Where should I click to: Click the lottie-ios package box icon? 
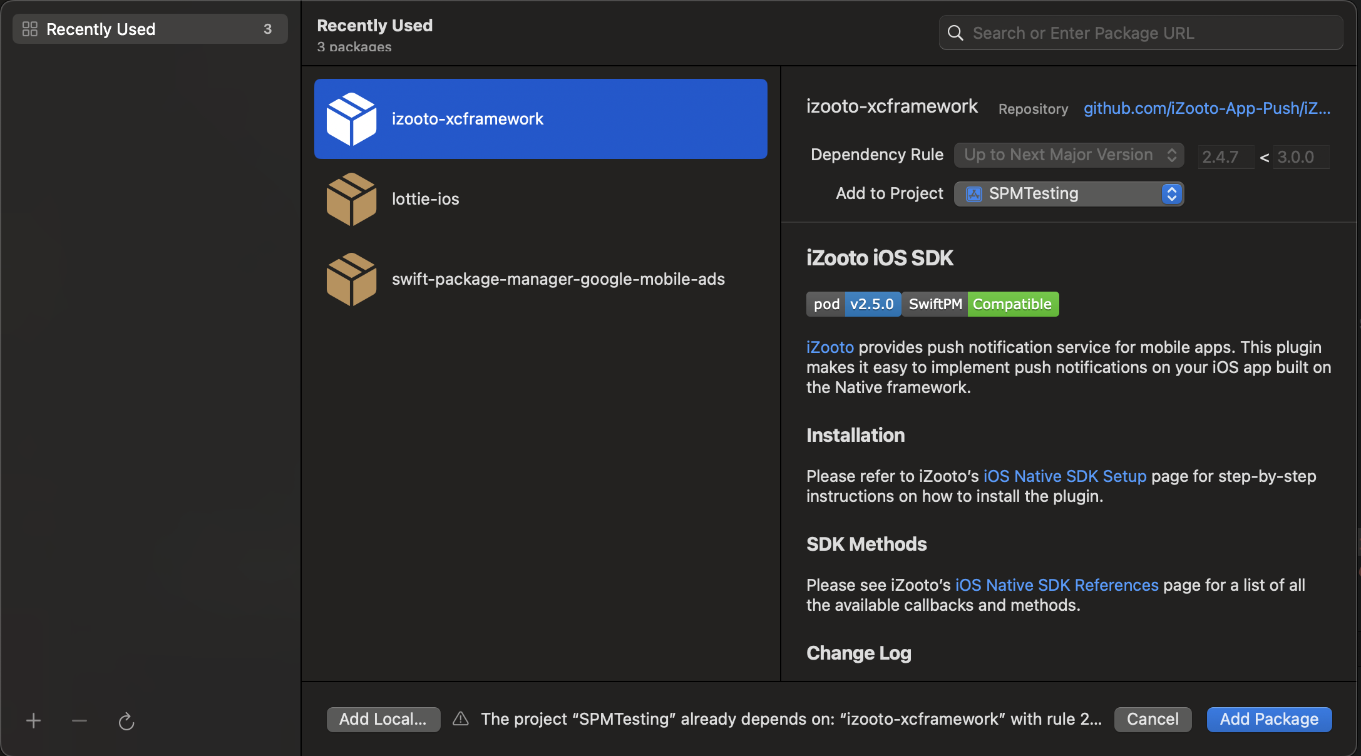tap(351, 199)
